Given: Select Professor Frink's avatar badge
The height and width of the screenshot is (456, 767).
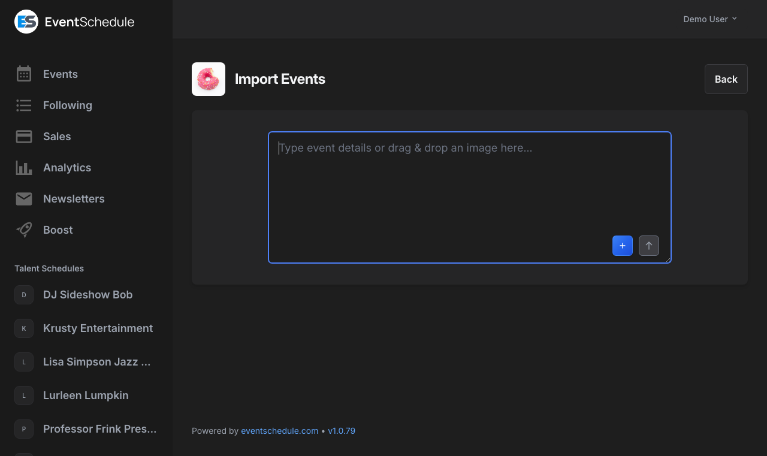Looking at the screenshot, I should (23, 428).
